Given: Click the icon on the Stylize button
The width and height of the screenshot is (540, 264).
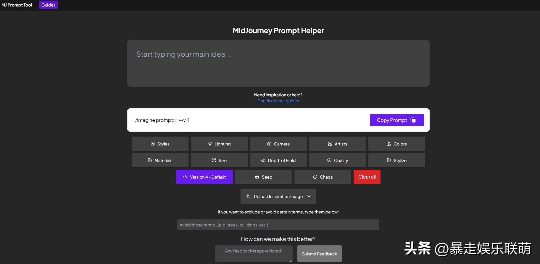Looking at the screenshot, I should 389,160.
